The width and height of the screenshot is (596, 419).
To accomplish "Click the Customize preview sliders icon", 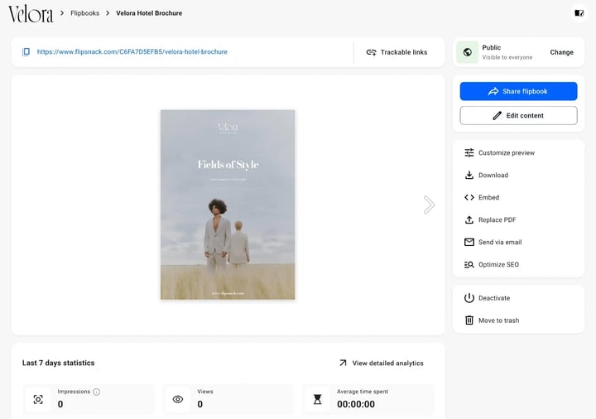I will [469, 153].
